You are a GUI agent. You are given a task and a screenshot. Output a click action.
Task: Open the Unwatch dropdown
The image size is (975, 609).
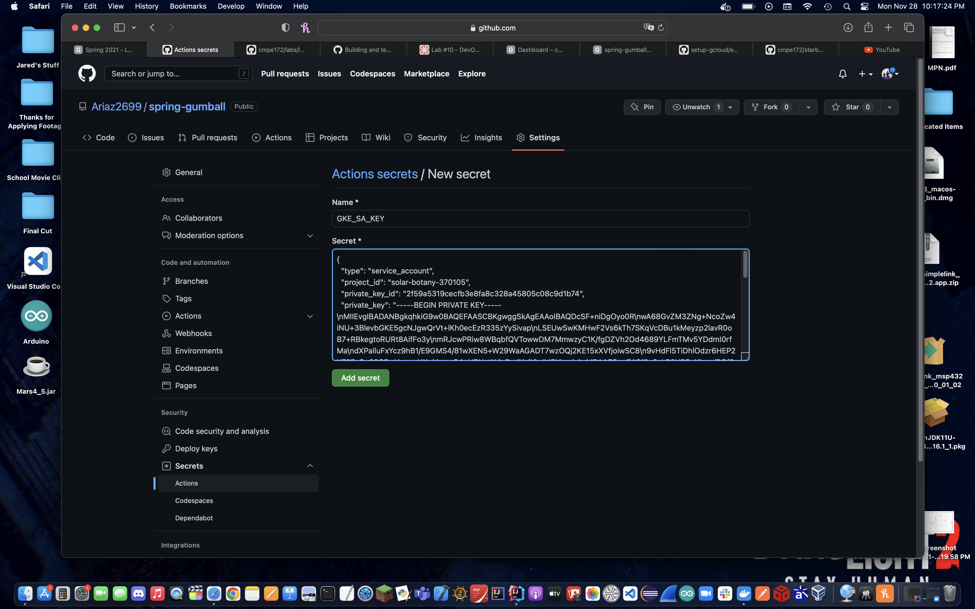pos(702,107)
